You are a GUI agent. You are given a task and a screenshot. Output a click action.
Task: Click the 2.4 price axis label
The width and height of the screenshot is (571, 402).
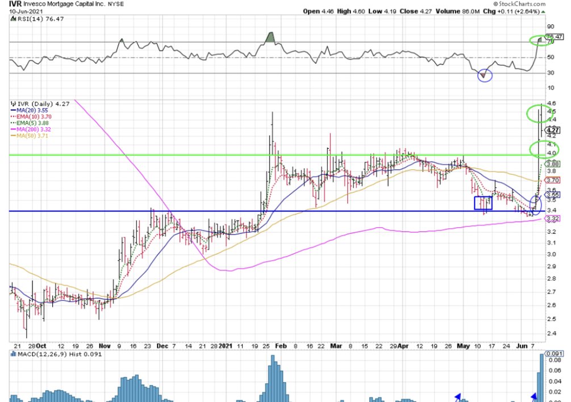tap(551, 333)
